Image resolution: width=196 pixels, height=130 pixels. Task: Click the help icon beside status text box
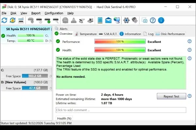pyautogui.click(x=189, y=58)
